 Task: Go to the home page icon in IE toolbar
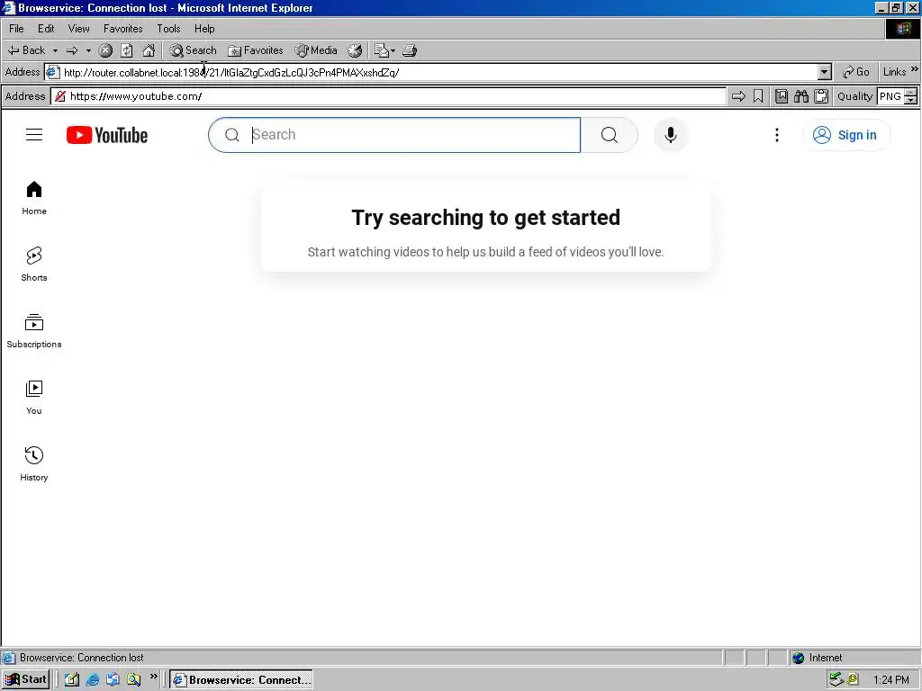point(149,50)
